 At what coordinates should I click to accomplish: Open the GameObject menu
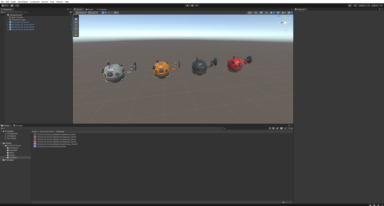coord(23,2)
